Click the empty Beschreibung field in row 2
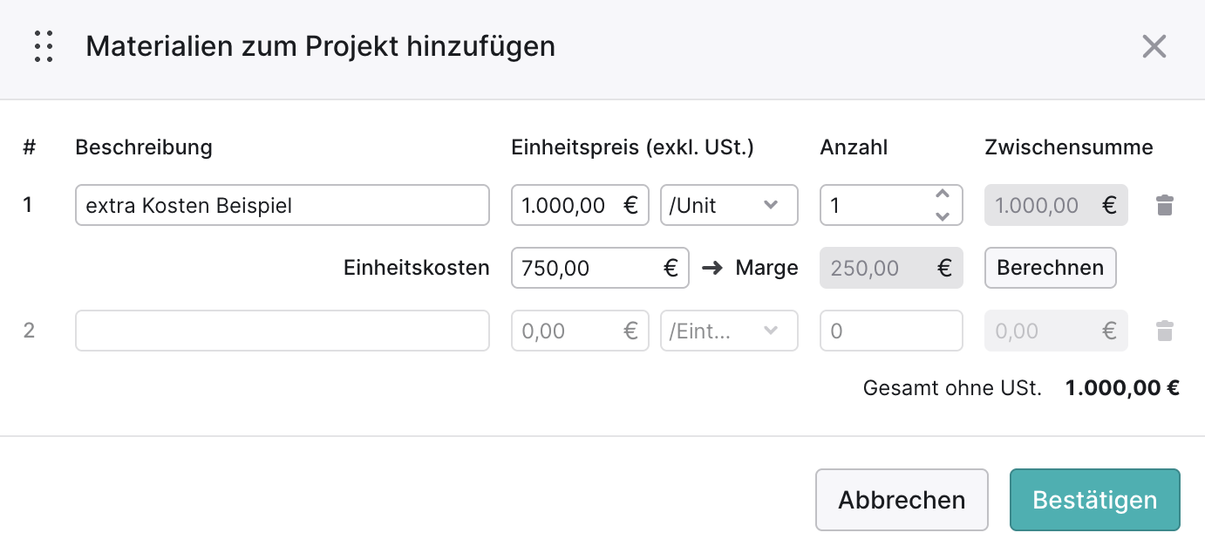The width and height of the screenshot is (1205, 560). coord(283,331)
